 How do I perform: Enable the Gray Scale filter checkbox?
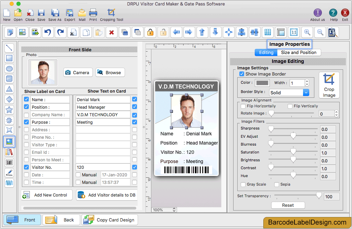point(243,184)
